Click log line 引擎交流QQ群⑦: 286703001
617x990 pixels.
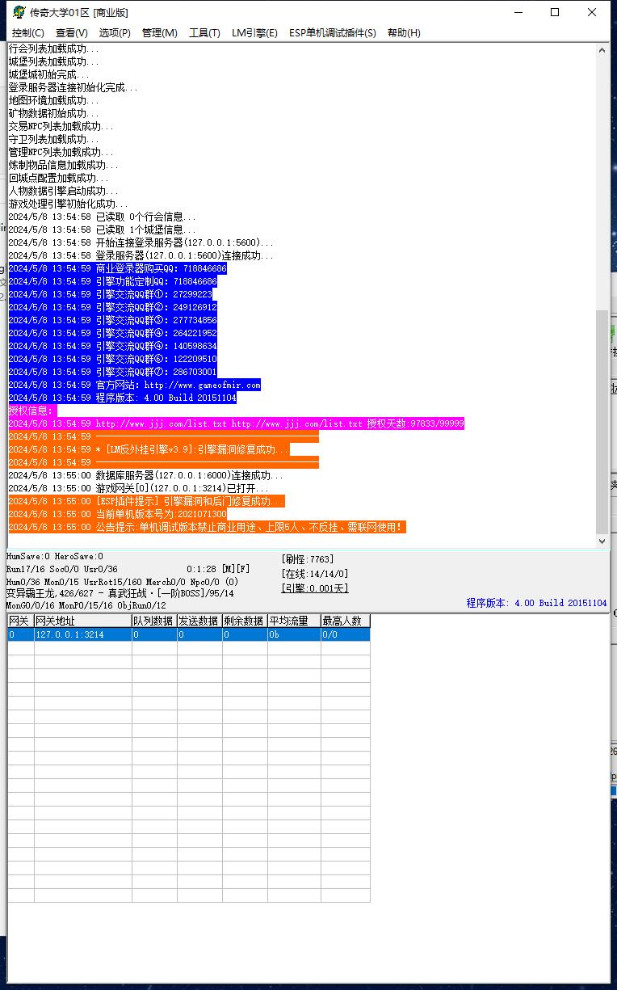tap(113, 372)
